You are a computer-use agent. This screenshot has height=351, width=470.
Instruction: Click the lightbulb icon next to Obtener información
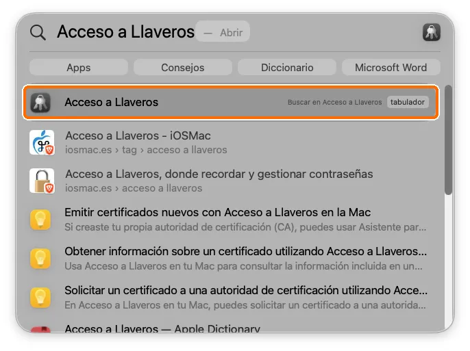click(40, 259)
